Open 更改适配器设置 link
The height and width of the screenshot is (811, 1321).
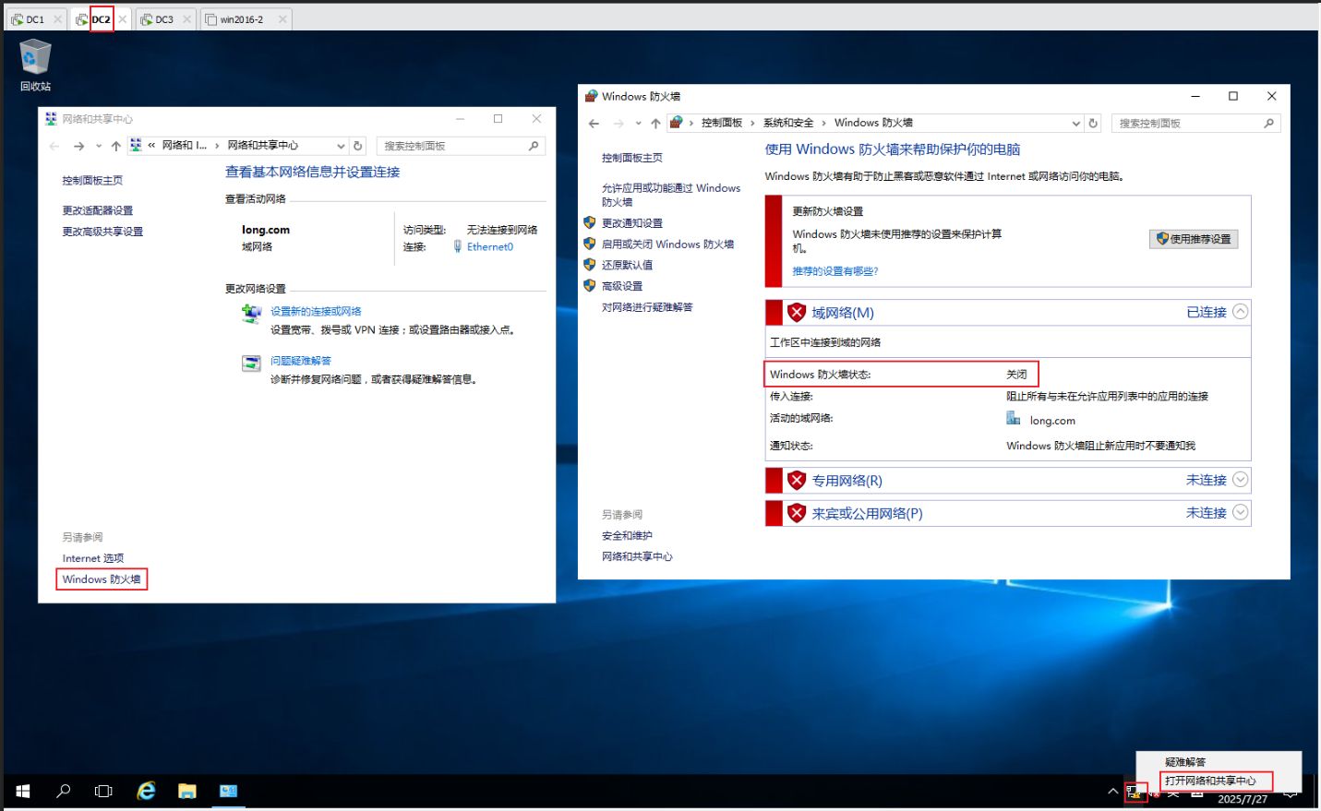[x=98, y=210]
